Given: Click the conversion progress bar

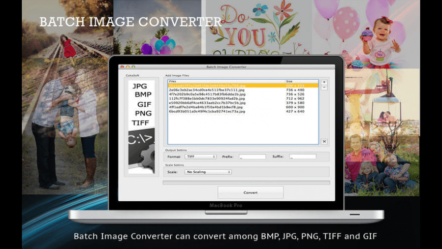Looking at the screenshot, I should click(x=246, y=183).
